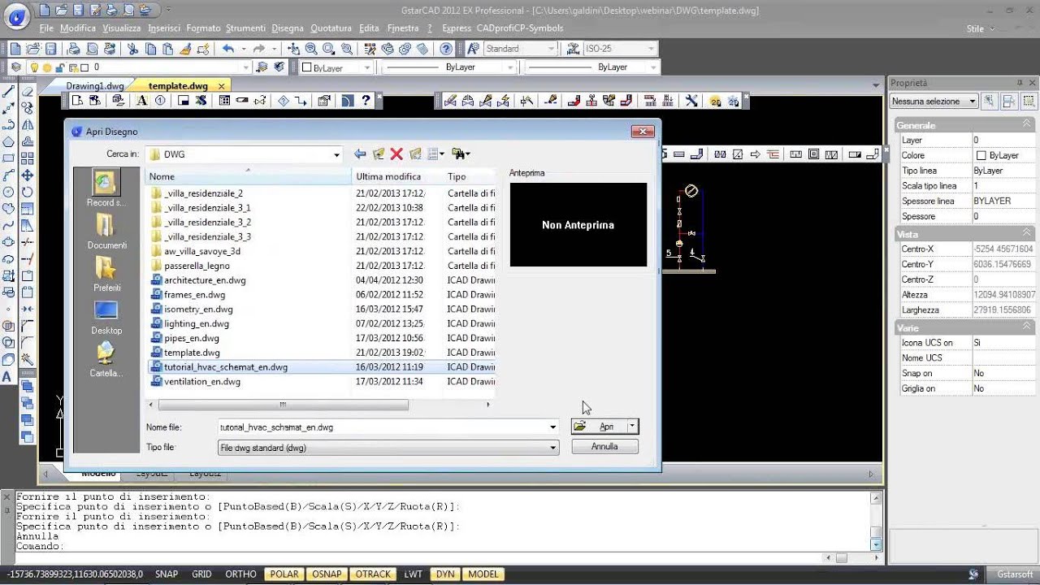Viewport: 1040px width, 585px height.
Task: Toggle MODEL in status bar
Action: click(x=483, y=574)
